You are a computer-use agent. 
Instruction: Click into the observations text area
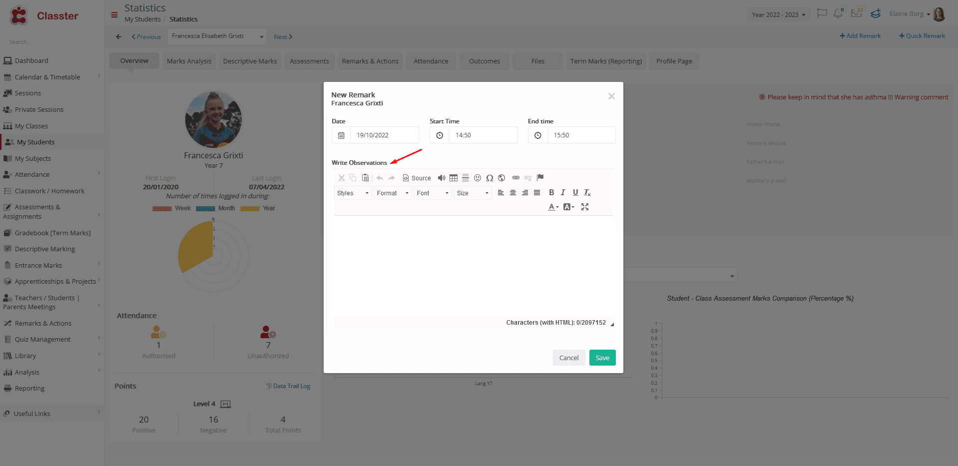[x=473, y=266]
